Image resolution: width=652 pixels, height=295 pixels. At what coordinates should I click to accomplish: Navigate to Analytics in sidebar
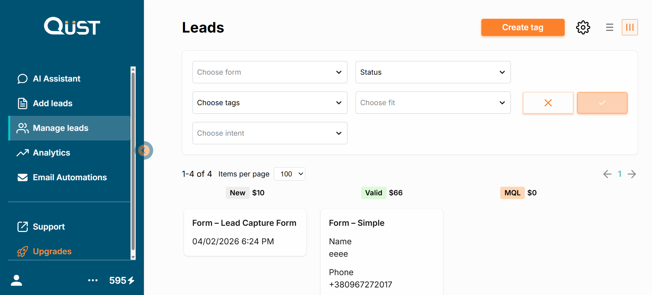(51, 153)
